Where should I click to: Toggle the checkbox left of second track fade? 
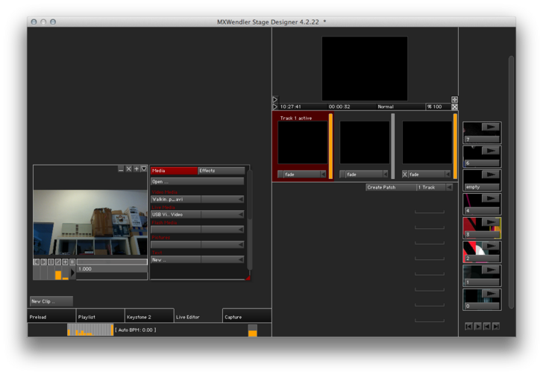coord(342,174)
